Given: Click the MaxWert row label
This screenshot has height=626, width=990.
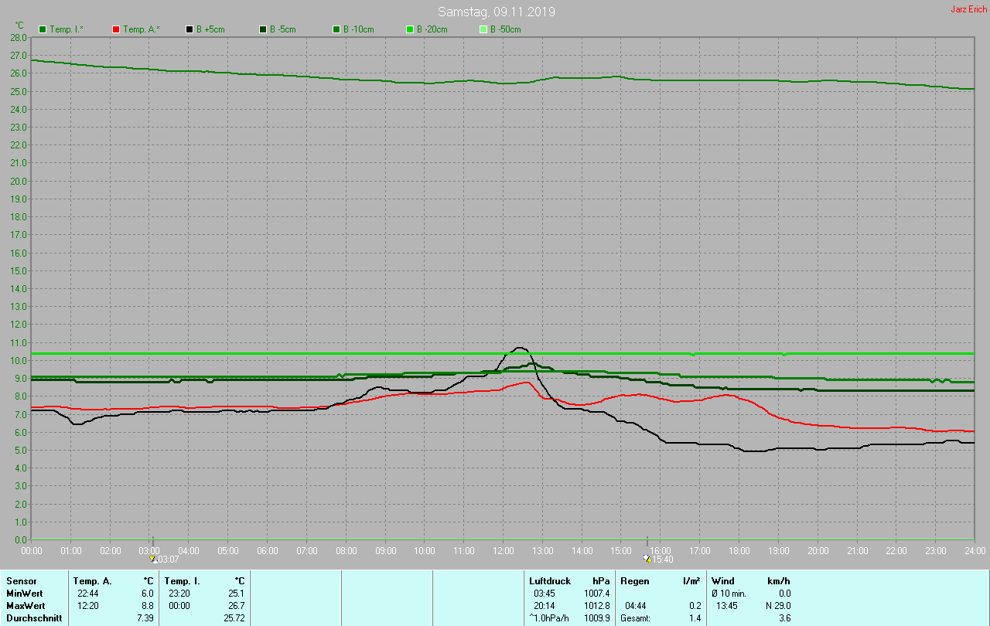Looking at the screenshot, I should pyautogui.click(x=24, y=606).
